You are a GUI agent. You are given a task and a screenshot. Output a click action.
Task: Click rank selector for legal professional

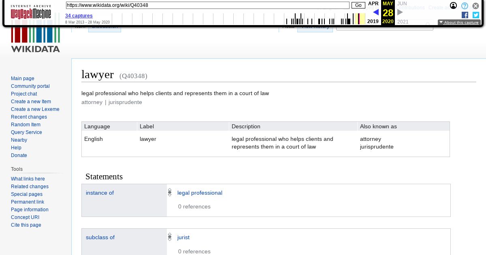click(170, 193)
